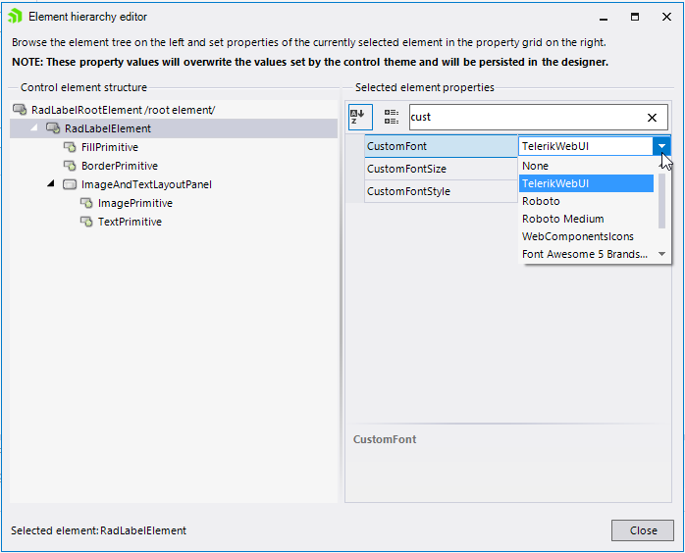Click the TextPrimitive element icon
Image resolution: width=685 pixels, height=553 pixels.
[86, 222]
